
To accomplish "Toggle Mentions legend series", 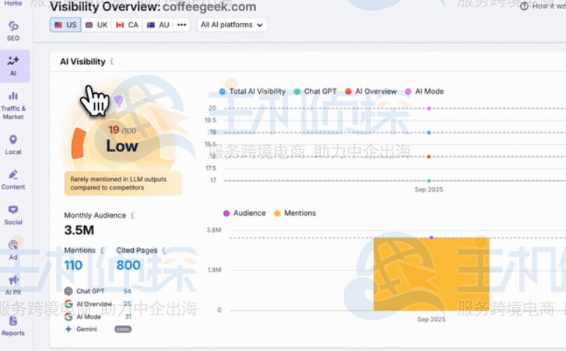I will (x=295, y=213).
